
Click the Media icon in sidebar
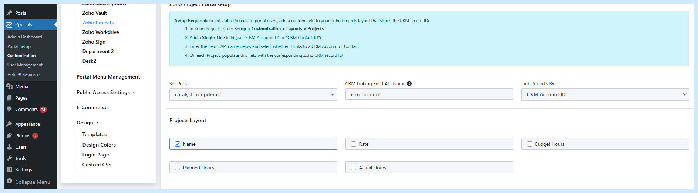(10, 86)
